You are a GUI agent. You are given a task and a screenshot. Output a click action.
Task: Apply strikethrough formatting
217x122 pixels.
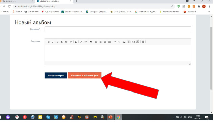pos(62,42)
